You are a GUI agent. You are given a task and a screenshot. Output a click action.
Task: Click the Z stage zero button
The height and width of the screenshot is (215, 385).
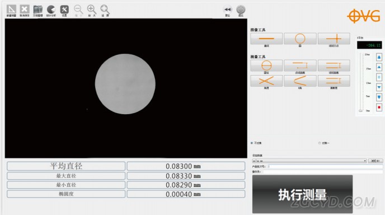tap(379, 77)
